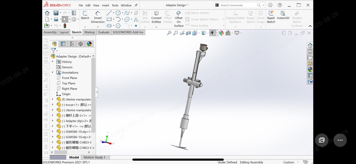Screen dimensions: 356x164
Task: Click the Save floppy disk icon
Action: click(56, 13)
